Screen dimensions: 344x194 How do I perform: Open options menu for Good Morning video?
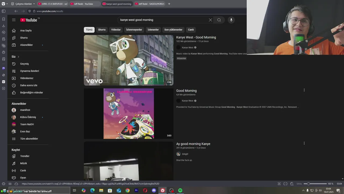[304, 90]
